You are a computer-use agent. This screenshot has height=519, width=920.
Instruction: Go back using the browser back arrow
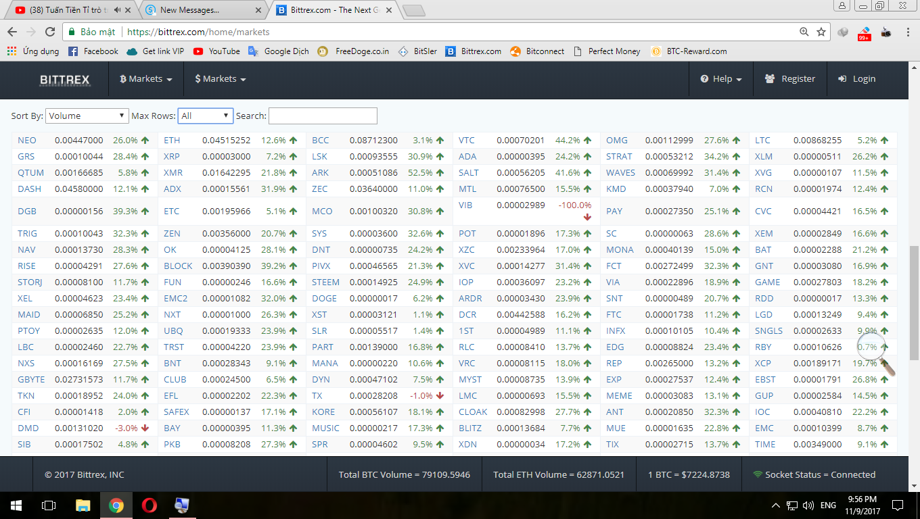tap(12, 32)
